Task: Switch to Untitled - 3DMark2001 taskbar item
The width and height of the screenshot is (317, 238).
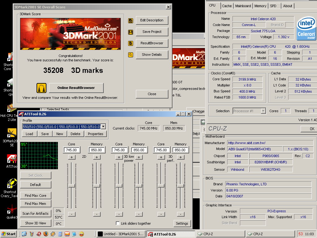Action: coord(121,234)
